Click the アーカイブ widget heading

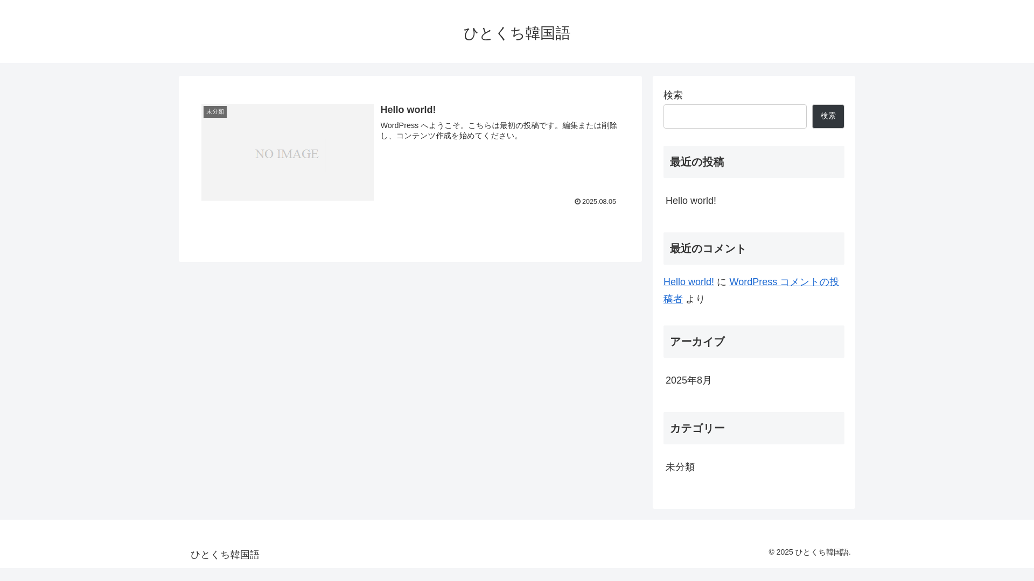(753, 342)
